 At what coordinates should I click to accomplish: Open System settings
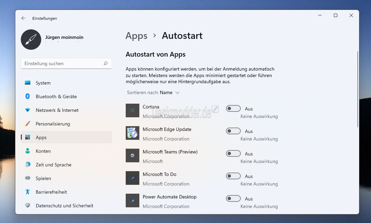pos(66,83)
